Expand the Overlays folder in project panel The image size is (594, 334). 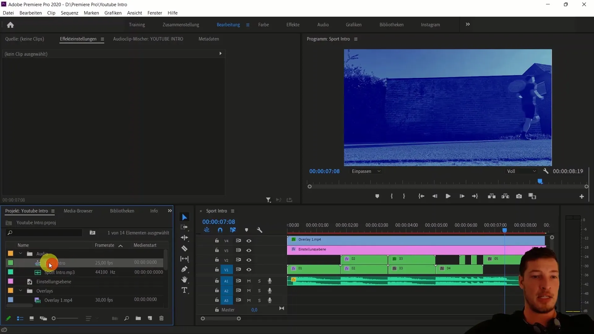[20, 291]
